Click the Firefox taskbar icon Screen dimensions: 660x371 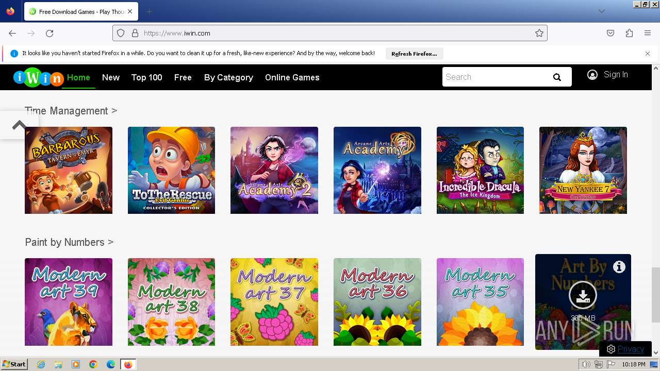(128, 364)
